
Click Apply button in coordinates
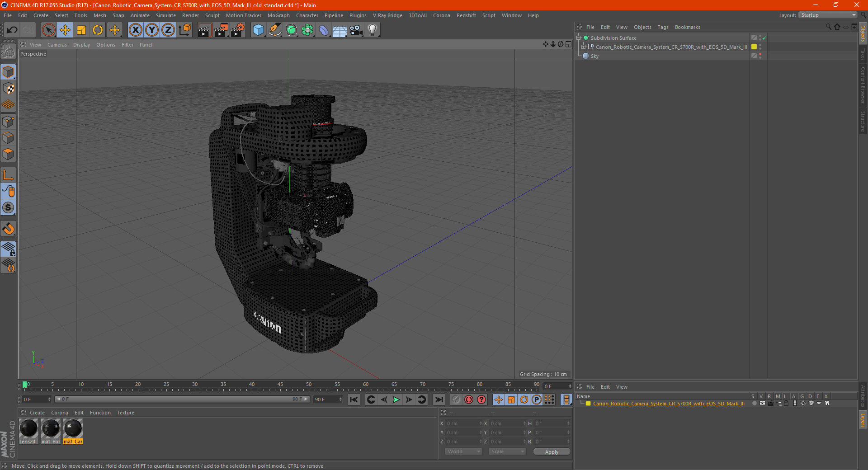[552, 452]
